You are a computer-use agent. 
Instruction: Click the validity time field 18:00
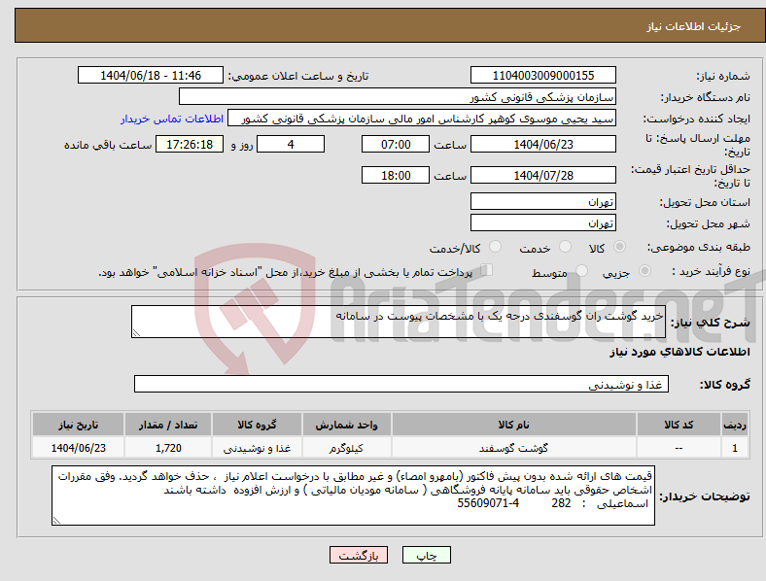[396, 175]
